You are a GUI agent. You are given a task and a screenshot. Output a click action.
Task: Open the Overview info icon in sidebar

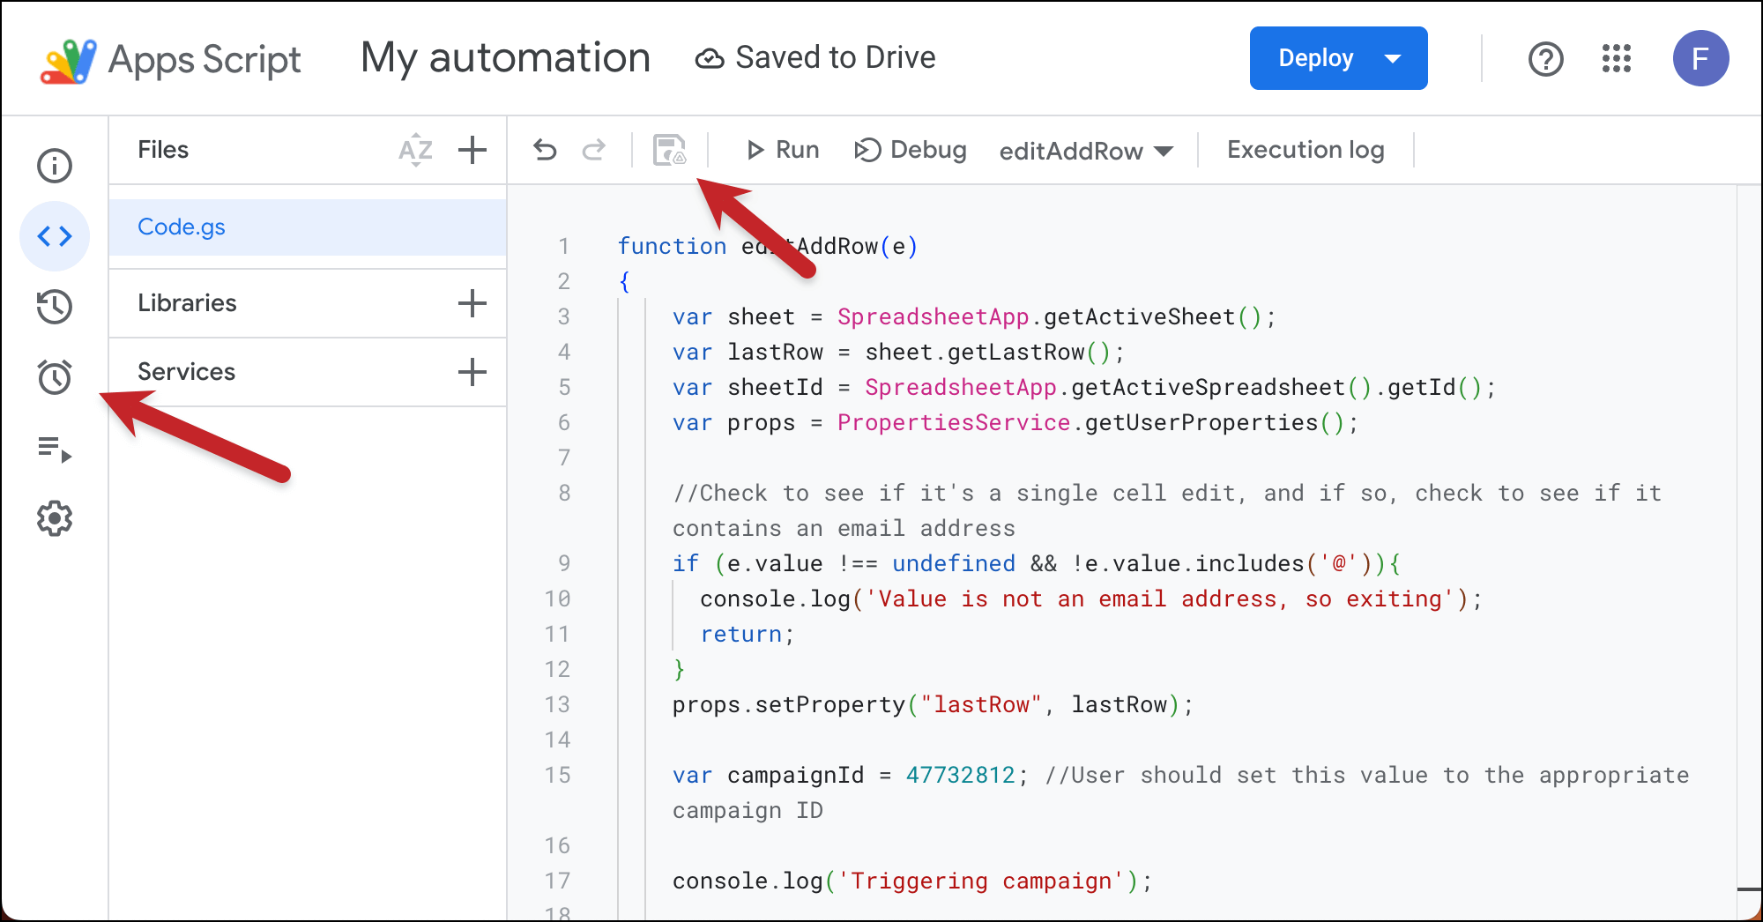[55, 166]
